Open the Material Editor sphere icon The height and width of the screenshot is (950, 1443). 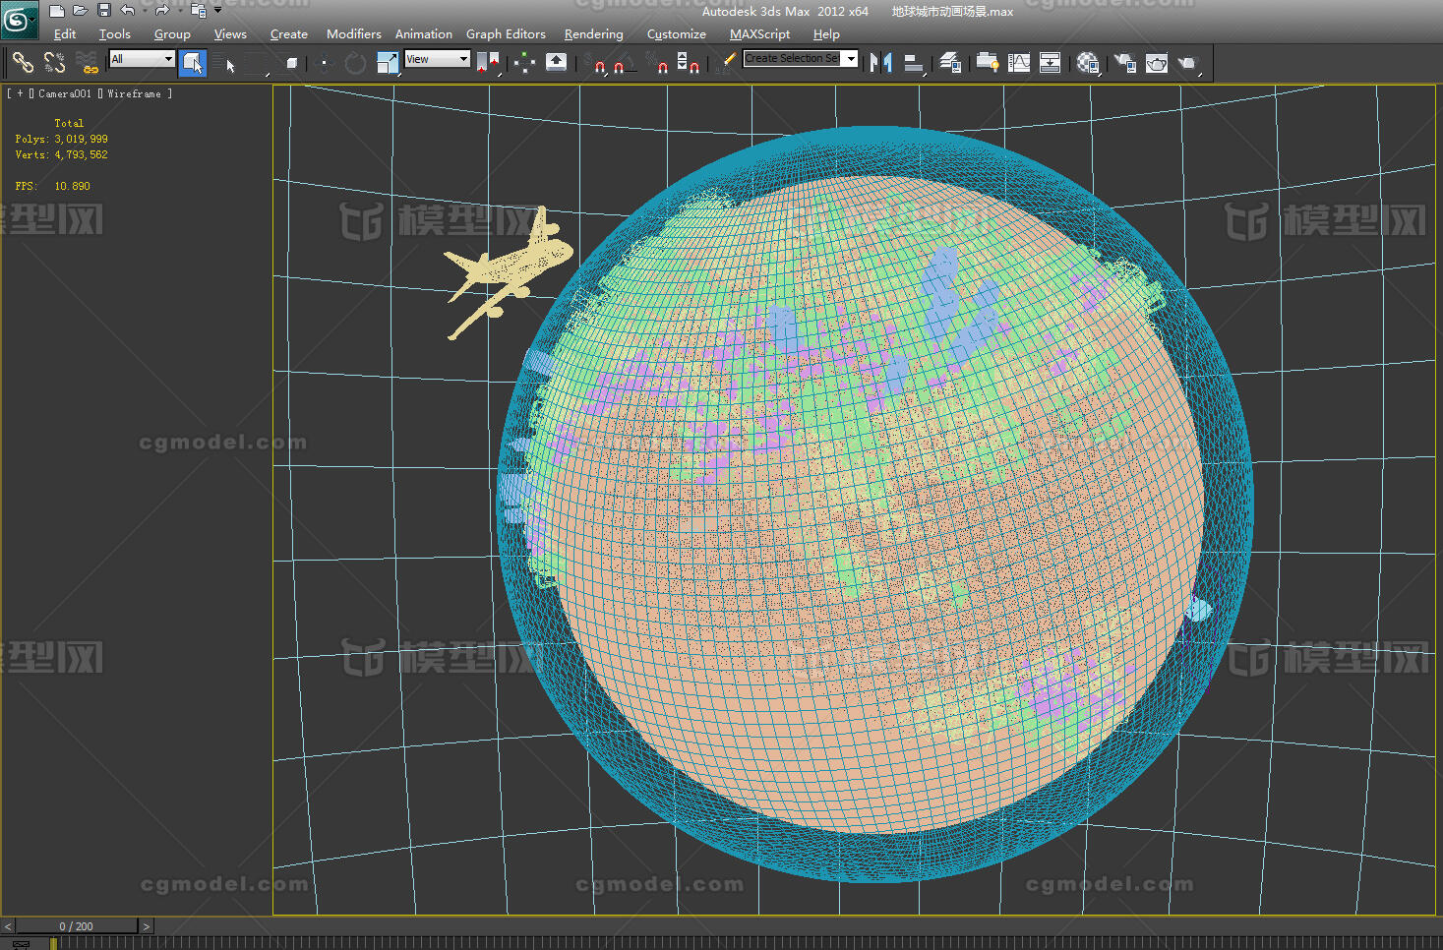1087,63
